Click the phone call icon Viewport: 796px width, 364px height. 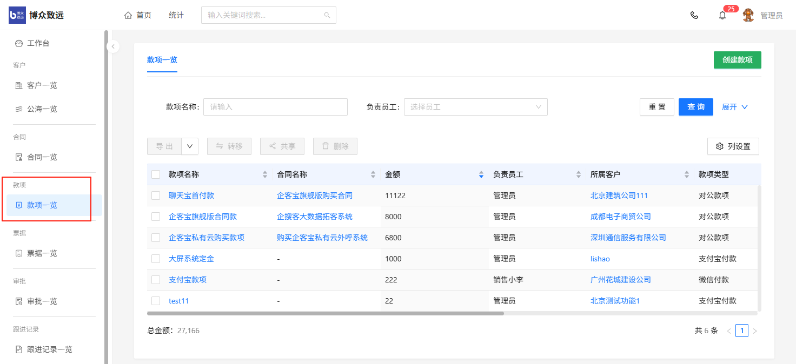(694, 15)
